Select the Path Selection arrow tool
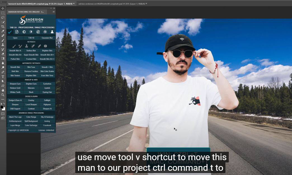 coord(3,81)
